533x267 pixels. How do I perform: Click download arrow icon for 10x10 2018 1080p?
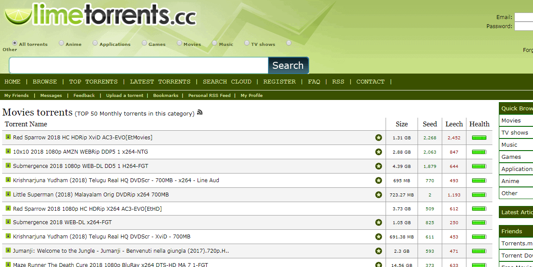click(x=8, y=151)
